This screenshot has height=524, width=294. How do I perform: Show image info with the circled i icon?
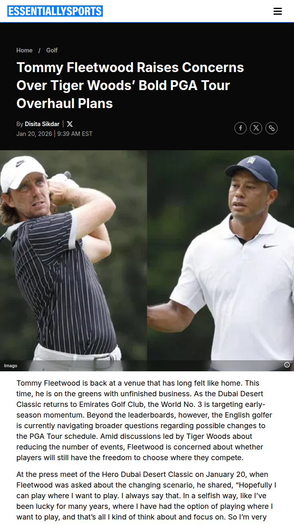coord(287,365)
